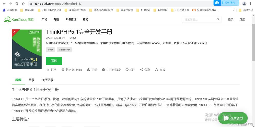Reload the page with the refresh icon
This screenshot has height=127, width=255.
pos(17,4)
